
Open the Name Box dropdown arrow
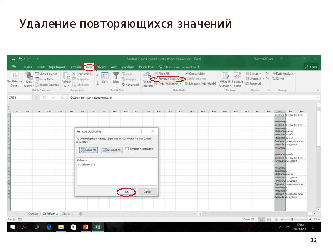30,97
